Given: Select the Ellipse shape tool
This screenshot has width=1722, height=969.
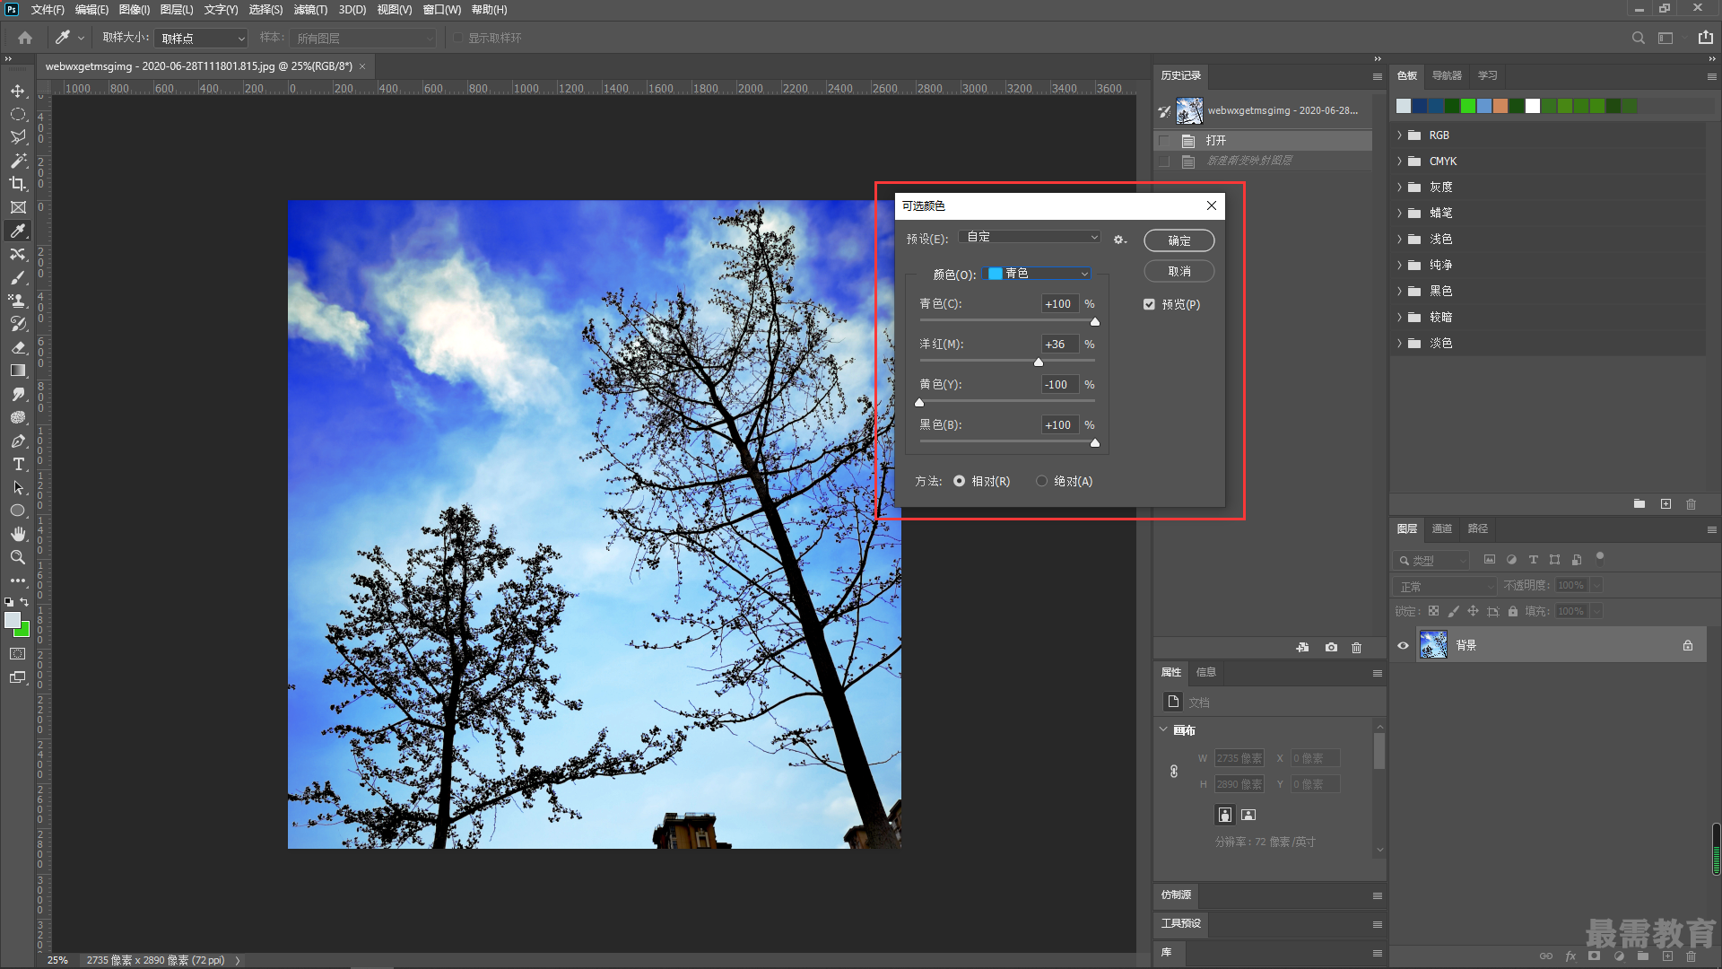Looking at the screenshot, I should 18,511.
